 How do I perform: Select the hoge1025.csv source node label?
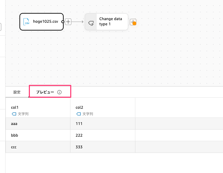(45, 22)
